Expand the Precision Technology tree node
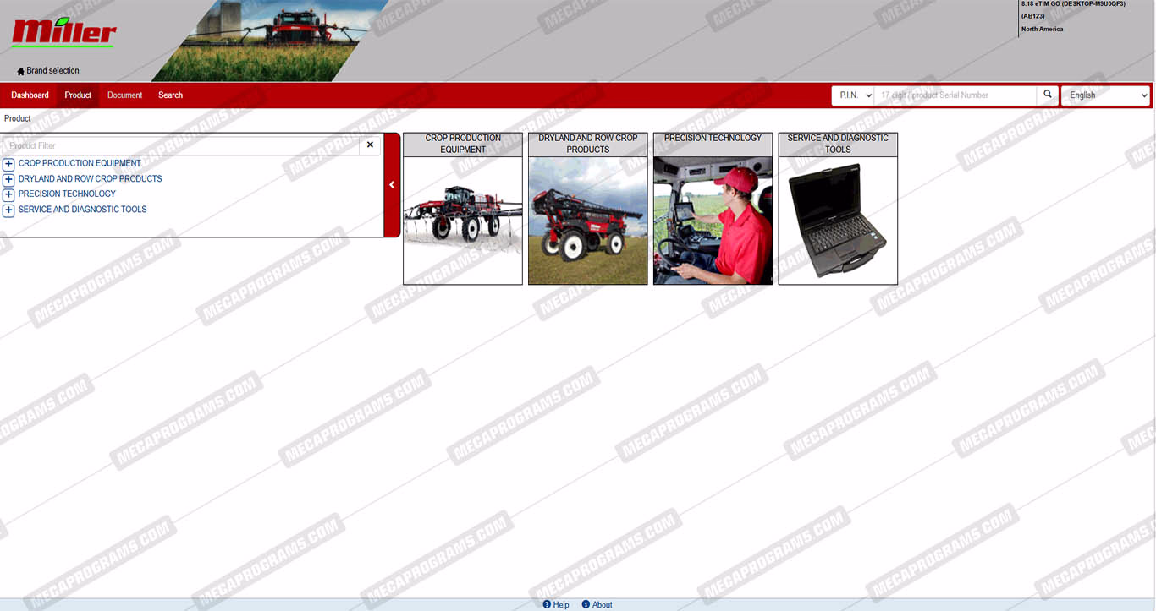The height and width of the screenshot is (611, 1156). coord(8,194)
